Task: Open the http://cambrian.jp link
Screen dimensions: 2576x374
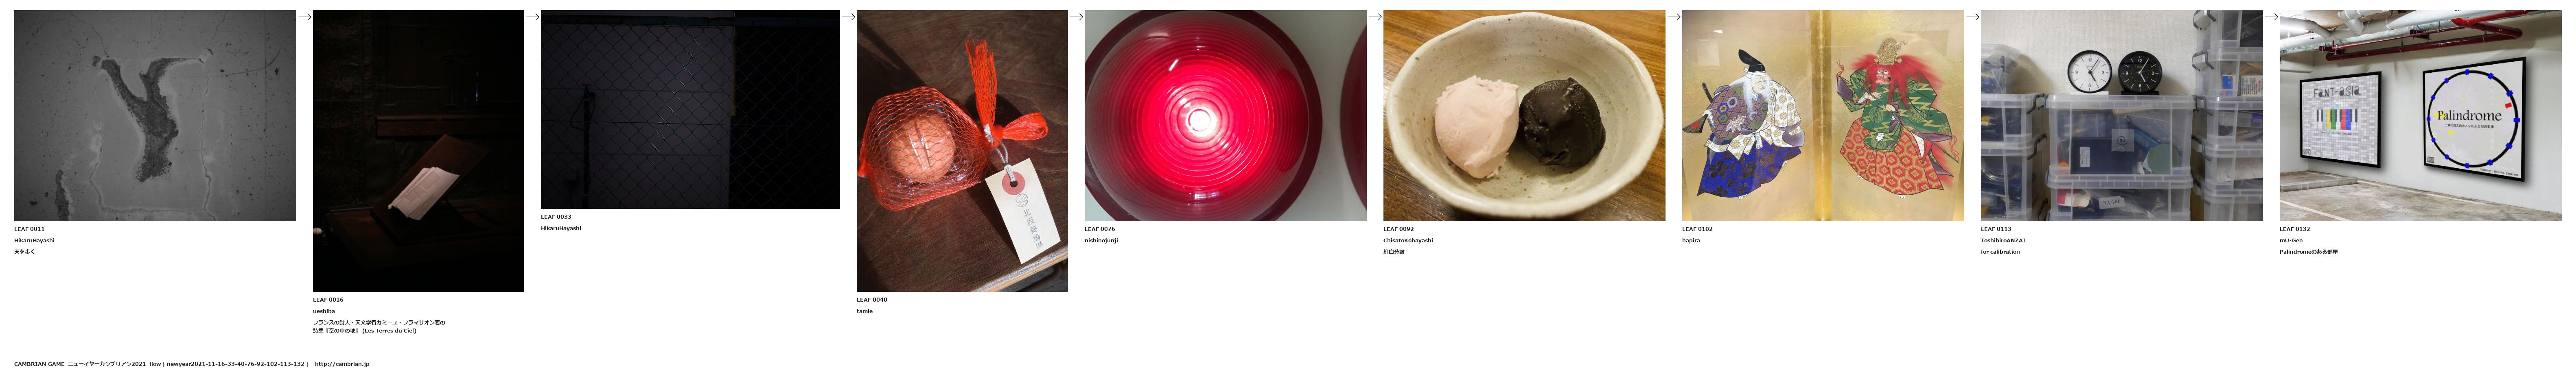Action: (342, 364)
